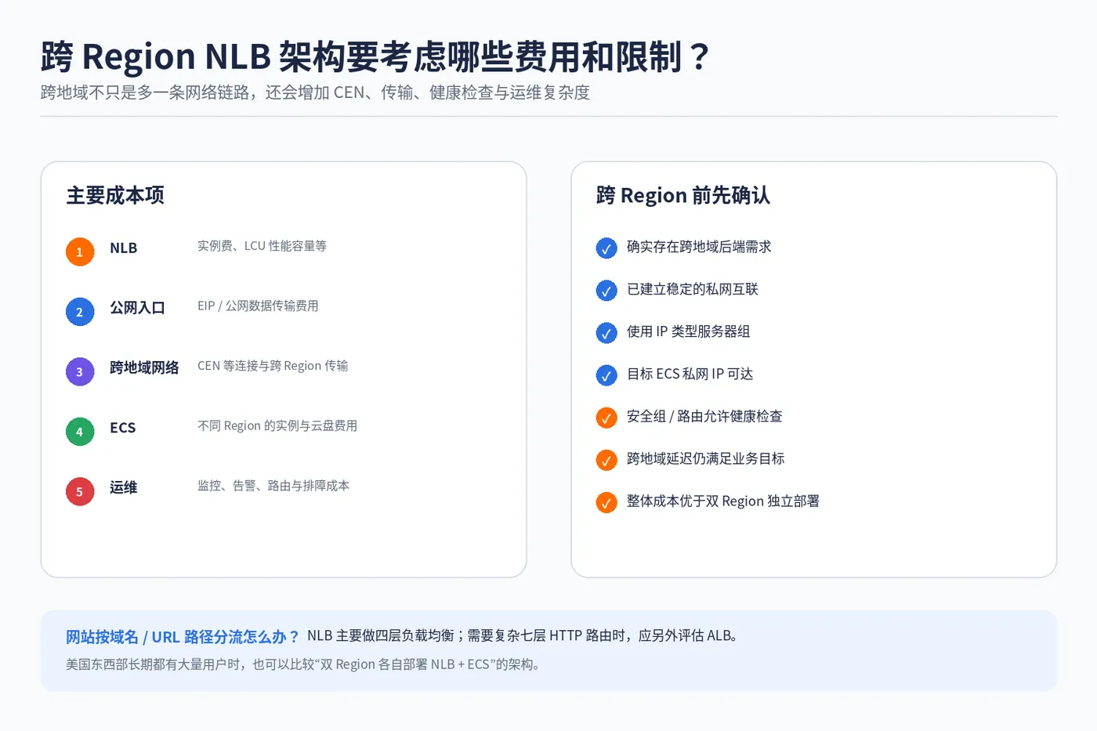This screenshot has height=731, width=1097.
Task: Click the blue number 2 badge beside 公网入口
Action: pos(79,312)
